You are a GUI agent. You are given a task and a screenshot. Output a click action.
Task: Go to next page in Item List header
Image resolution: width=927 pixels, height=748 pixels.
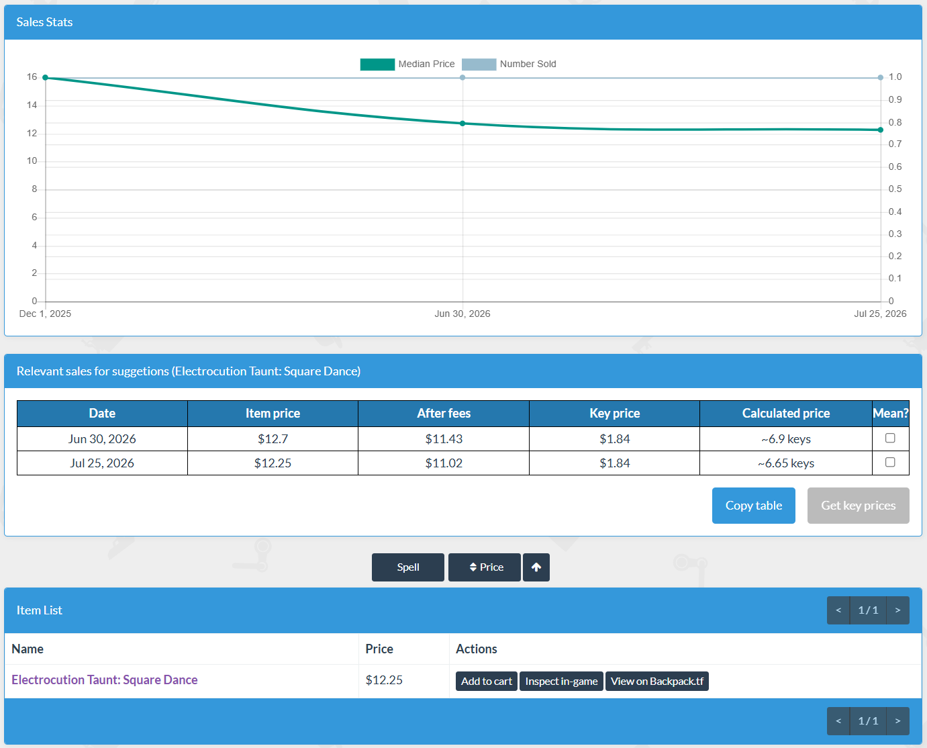tap(898, 610)
